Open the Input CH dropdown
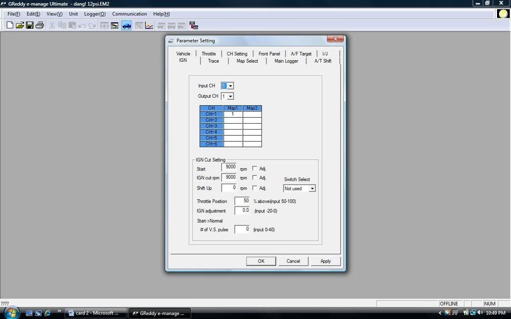The height and width of the screenshot is (319, 511). click(231, 86)
